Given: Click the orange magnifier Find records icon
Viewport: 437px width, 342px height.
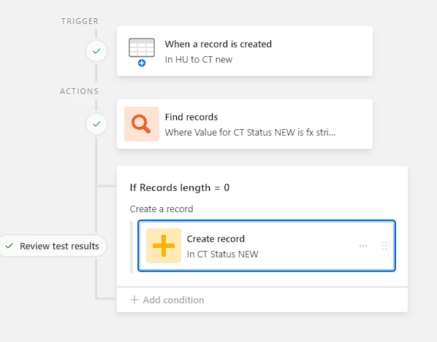Looking at the screenshot, I should point(142,124).
